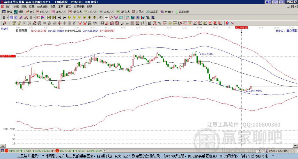Launch the 江恩轮 Gann wheel
Image resolution: width=298 pixels, height=159 pixels.
(x=138, y=12)
